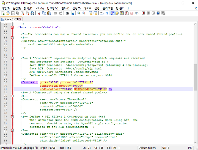
Task: Open the Document Map icon
Action: 122,13
